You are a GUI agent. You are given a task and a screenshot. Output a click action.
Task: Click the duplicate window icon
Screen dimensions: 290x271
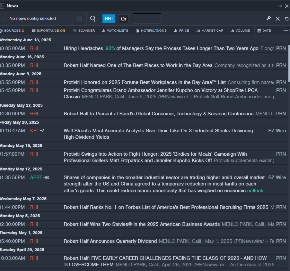pyautogui.click(x=287, y=19)
